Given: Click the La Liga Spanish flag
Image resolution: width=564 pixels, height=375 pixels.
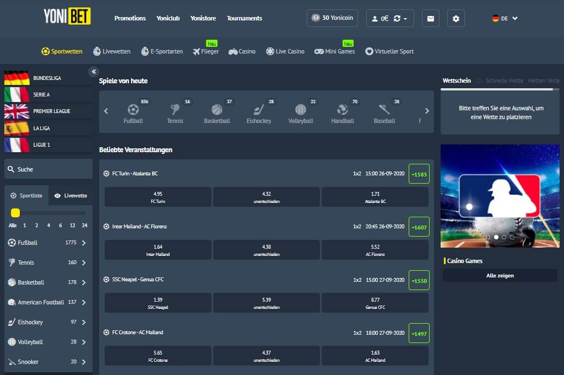Looking at the screenshot, I should coord(17,128).
